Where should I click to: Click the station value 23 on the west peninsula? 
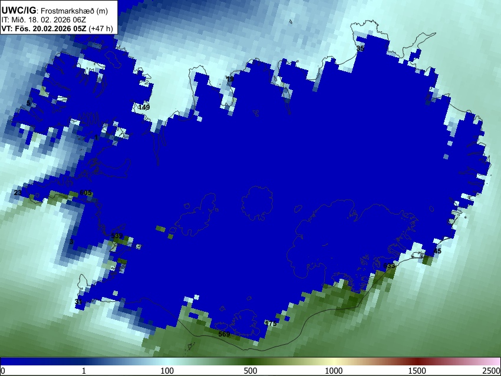point(18,192)
